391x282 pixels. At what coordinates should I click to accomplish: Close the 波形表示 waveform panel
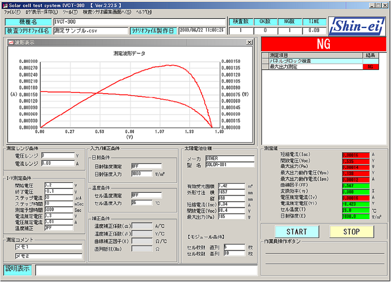pyautogui.click(x=249, y=42)
